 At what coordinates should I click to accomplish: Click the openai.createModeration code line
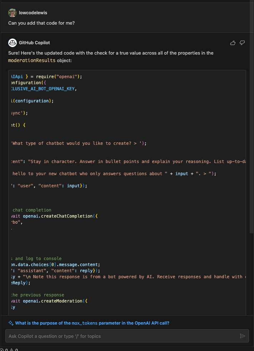[x=50, y=301]
